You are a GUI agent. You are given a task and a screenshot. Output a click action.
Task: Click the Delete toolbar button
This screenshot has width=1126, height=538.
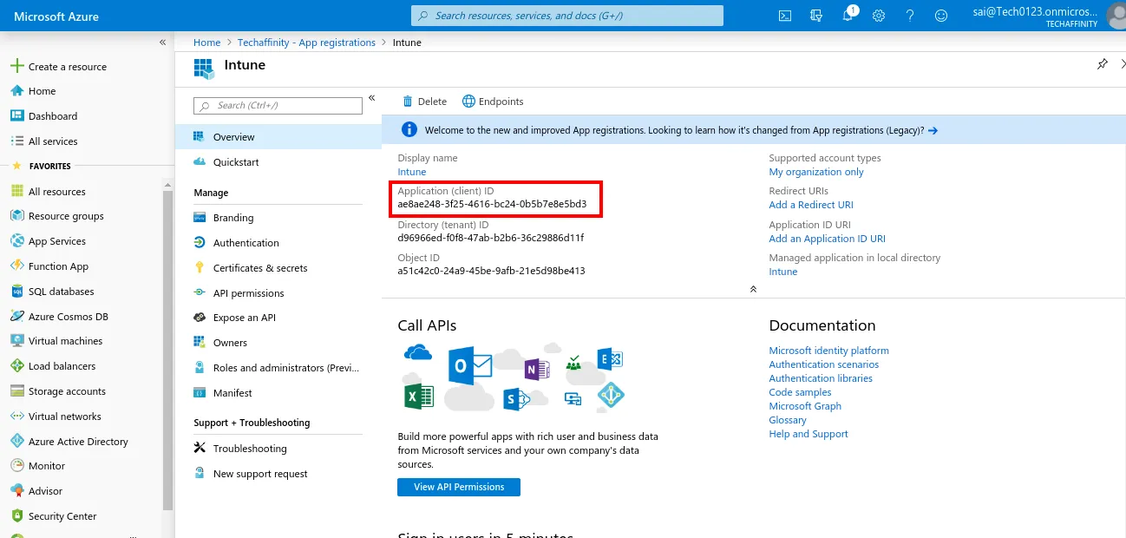(x=424, y=102)
